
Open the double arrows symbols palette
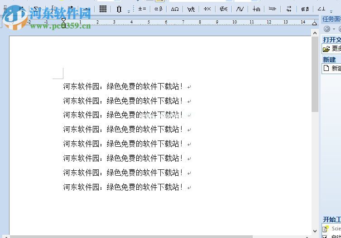tap(289, 9)
